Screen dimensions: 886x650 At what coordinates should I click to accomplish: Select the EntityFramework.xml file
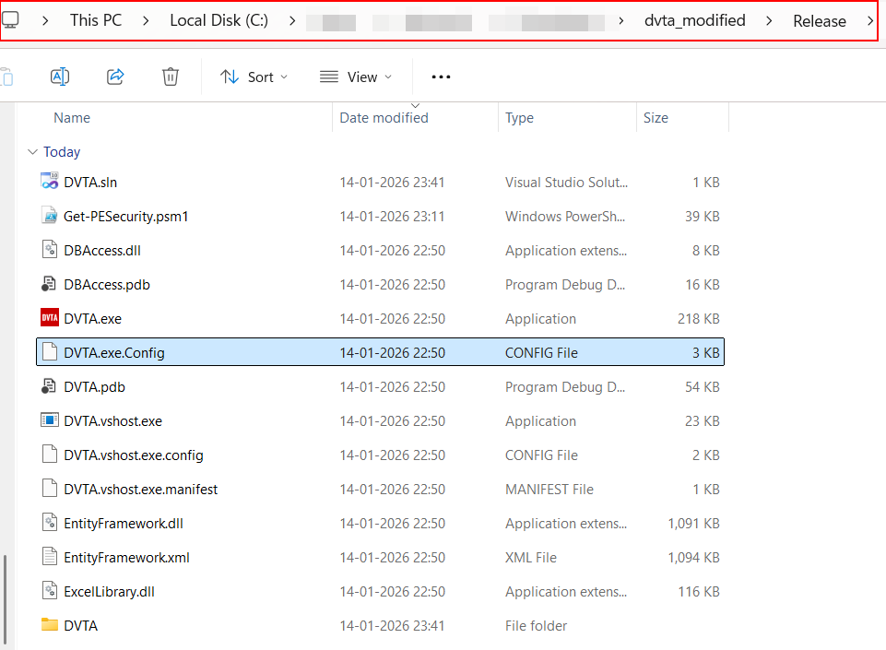point(126,557)
